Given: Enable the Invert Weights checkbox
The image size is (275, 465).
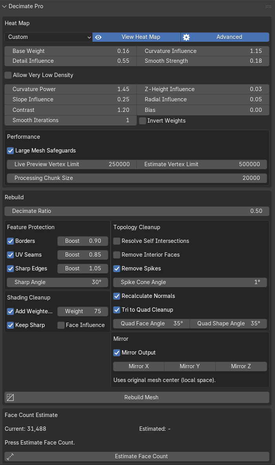Looking at the screenshot, I should 142,121.
